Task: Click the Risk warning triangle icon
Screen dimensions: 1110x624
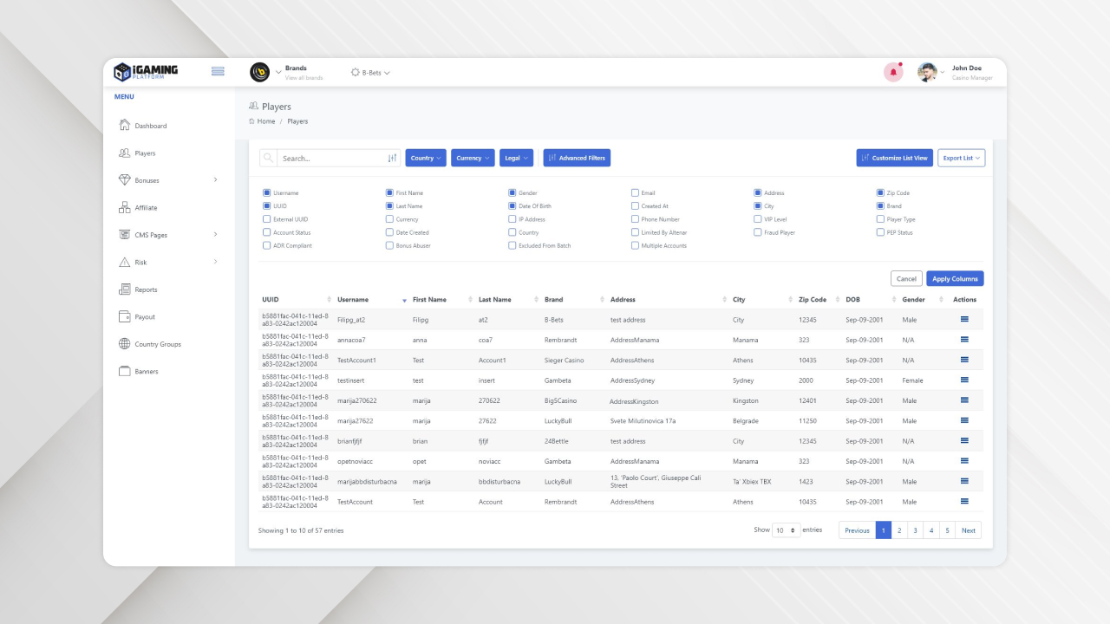Action: [x=124, y=262]
